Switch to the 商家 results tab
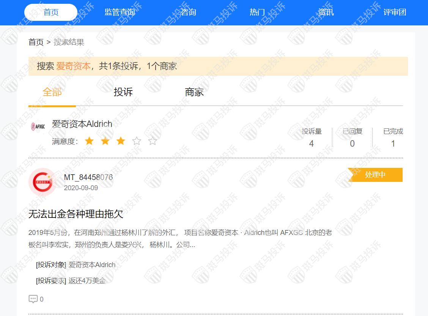428x316 pixels. pyautogui.click(x=194, y=92)
